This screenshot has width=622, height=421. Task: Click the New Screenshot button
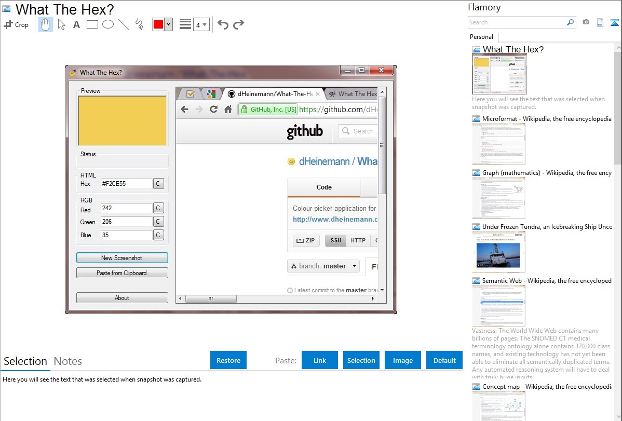click(122, 258)
